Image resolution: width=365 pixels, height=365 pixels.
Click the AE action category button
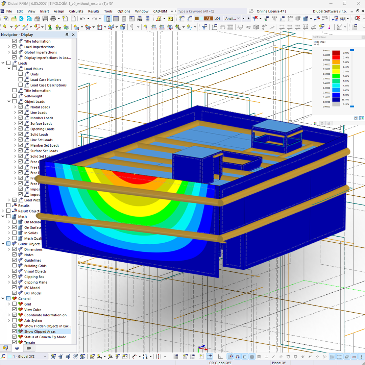(208, 18)
